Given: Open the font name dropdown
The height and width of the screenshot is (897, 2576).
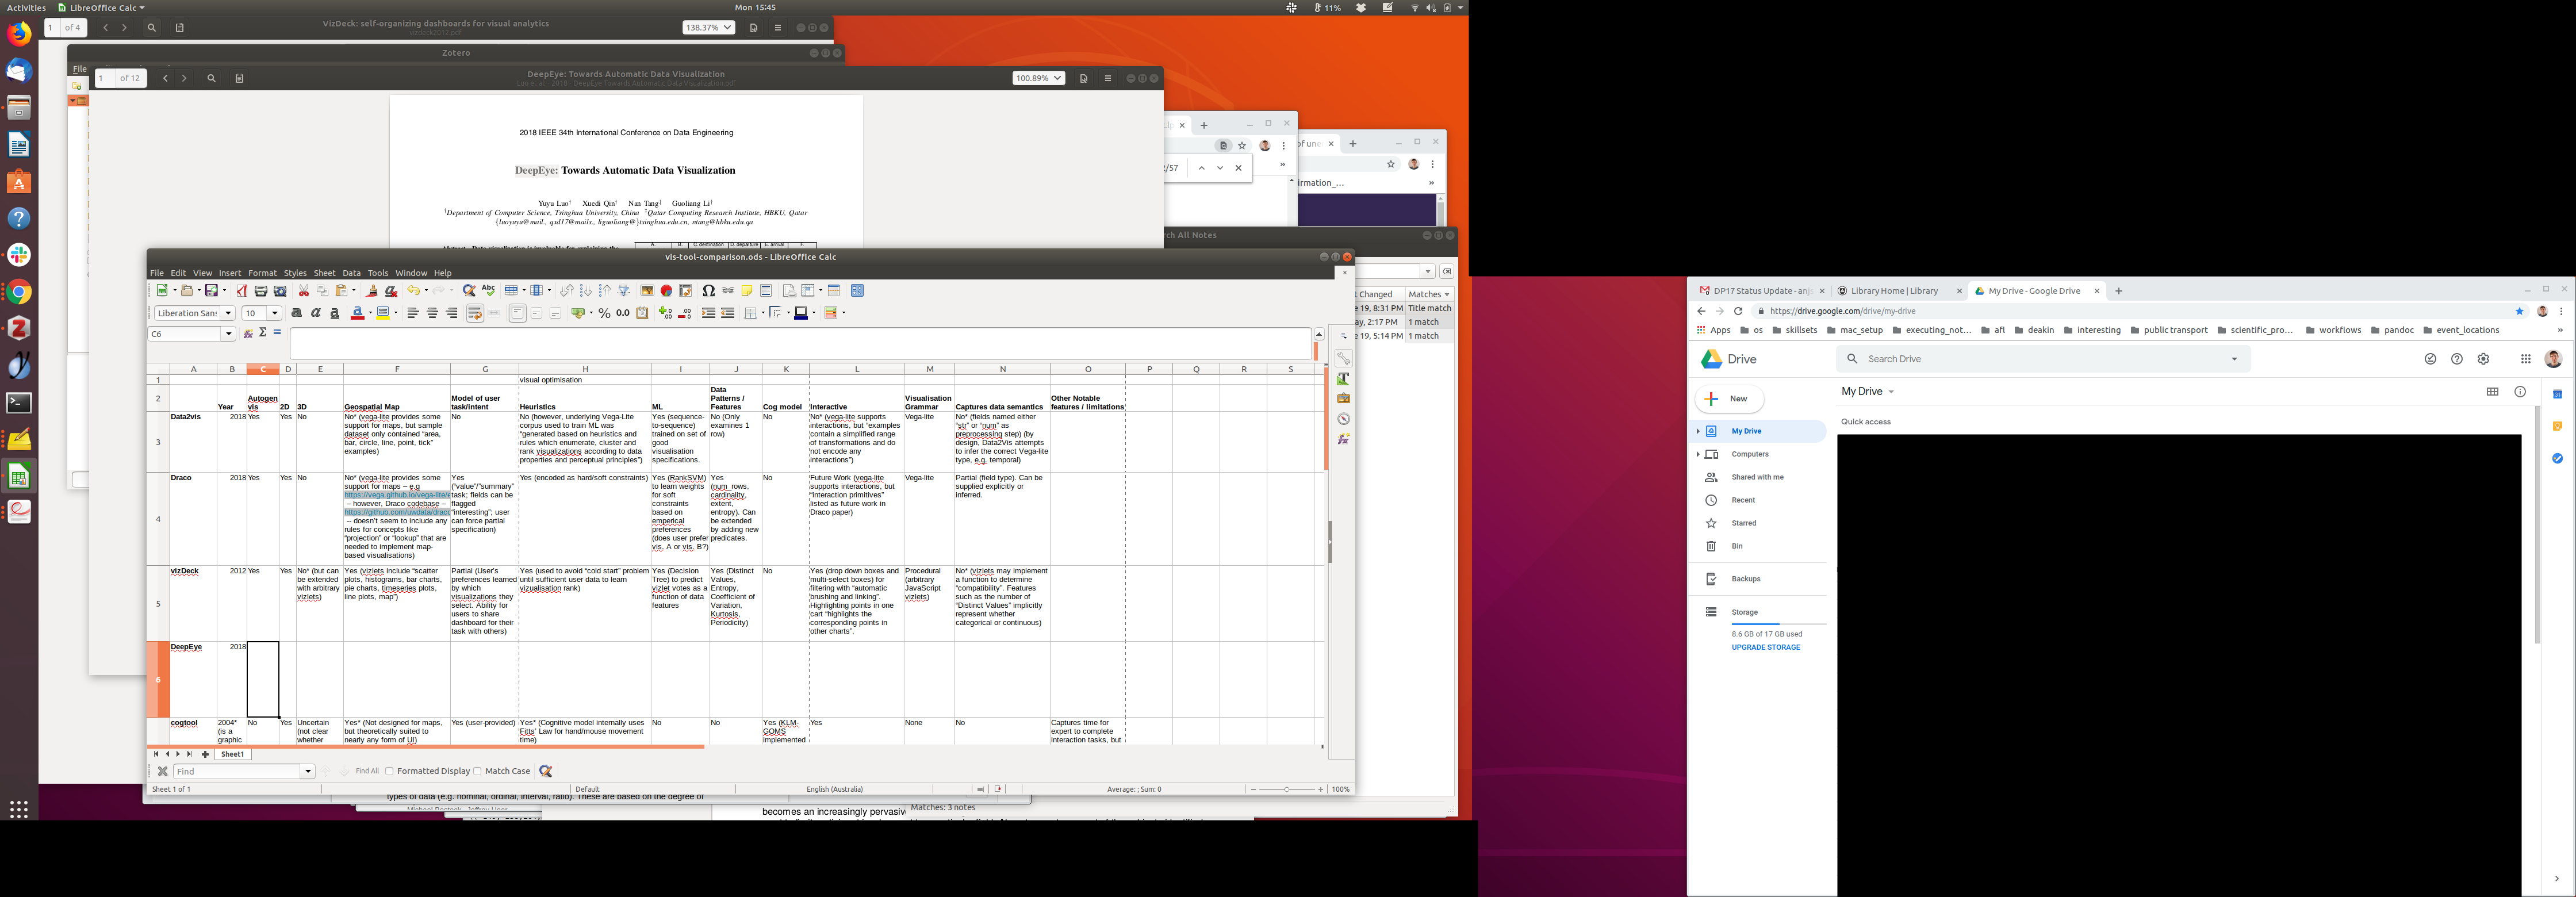Looking at the screenshot, I should click(x=228, y=313).
